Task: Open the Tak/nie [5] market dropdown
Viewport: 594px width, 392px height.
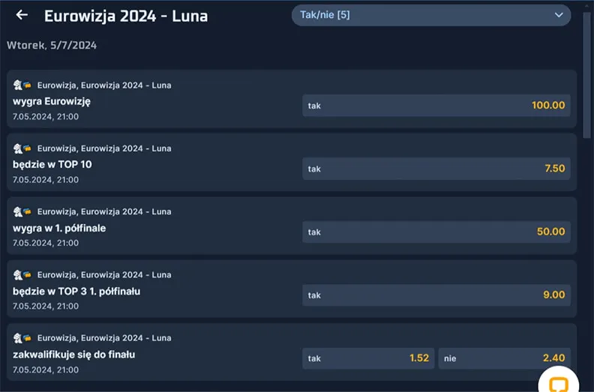Action: pos(430,15)
